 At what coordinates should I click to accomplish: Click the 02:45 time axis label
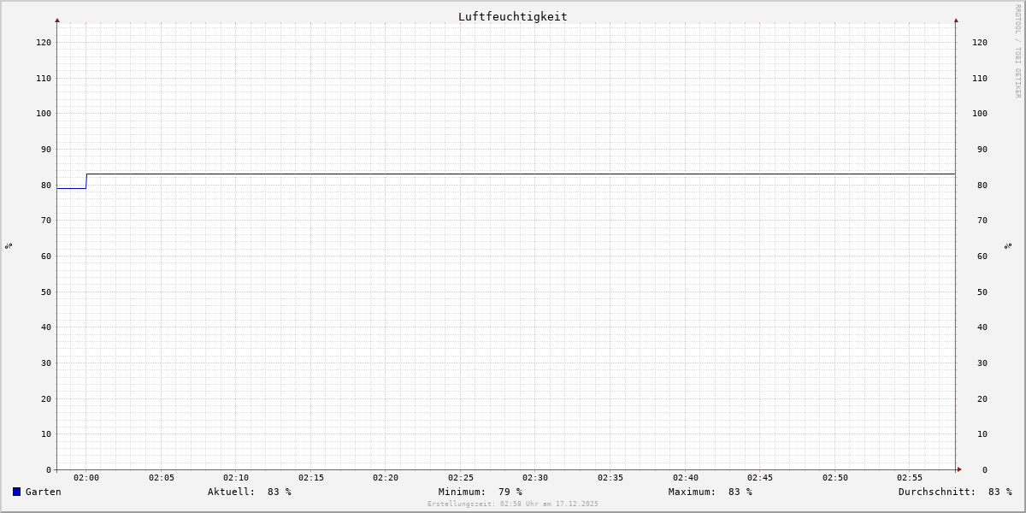760,478
